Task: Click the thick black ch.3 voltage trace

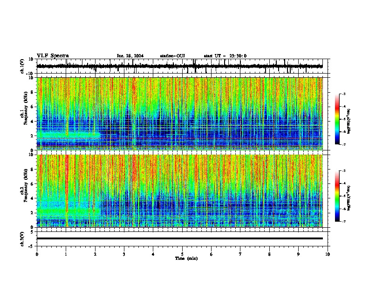Action: click(x=180, y=238)
